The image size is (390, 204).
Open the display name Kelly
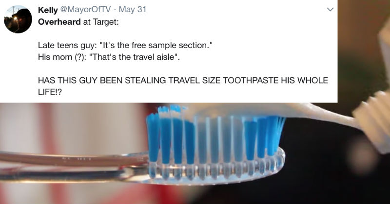click(x=48, y=10)
